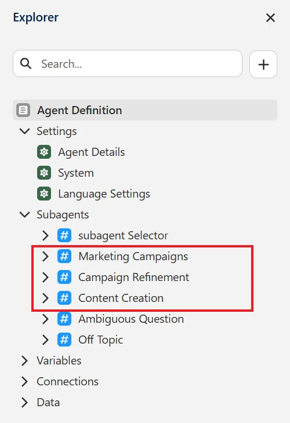Collapse the Subagents section

25,214
